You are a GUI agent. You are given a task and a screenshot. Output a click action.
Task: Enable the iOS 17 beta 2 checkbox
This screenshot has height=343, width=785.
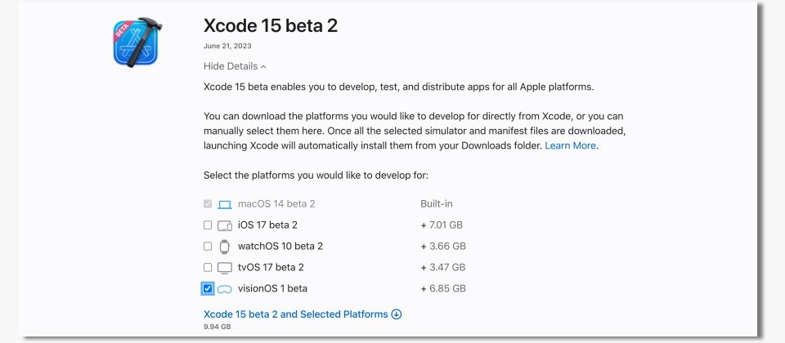pos(207,225)
